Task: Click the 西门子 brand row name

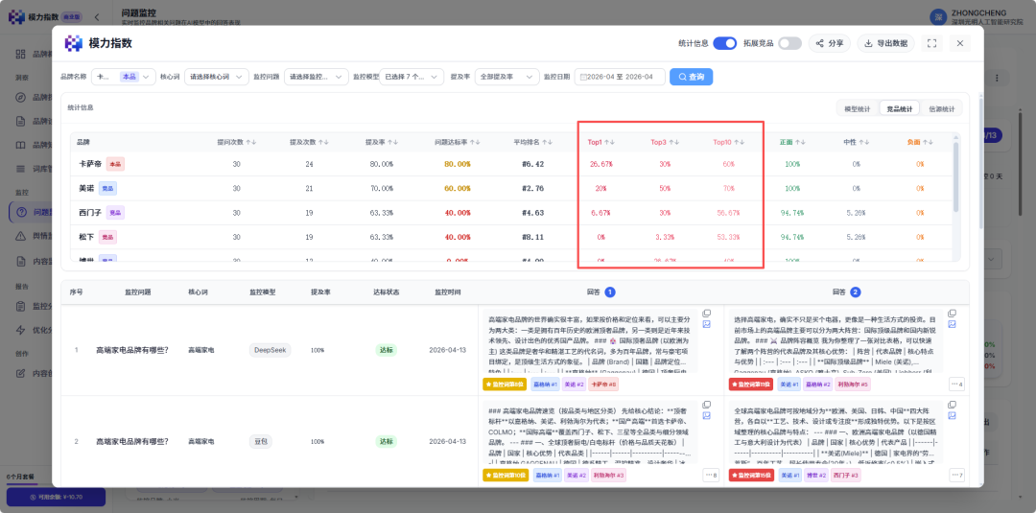Action: point(88,213)
